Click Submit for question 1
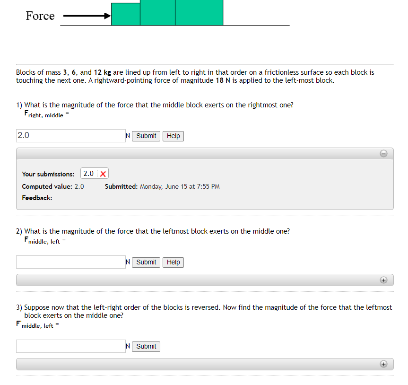Viewport: 408px width, 385px height. (x=146, y=136)
